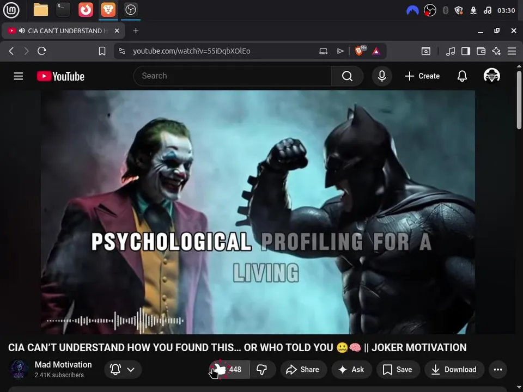The image size is (523, 392).
Task: Open the account avatar menu
Action: tap(491, 76)
